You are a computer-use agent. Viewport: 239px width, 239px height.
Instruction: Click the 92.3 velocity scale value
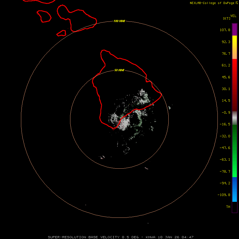tap(226, 42)
